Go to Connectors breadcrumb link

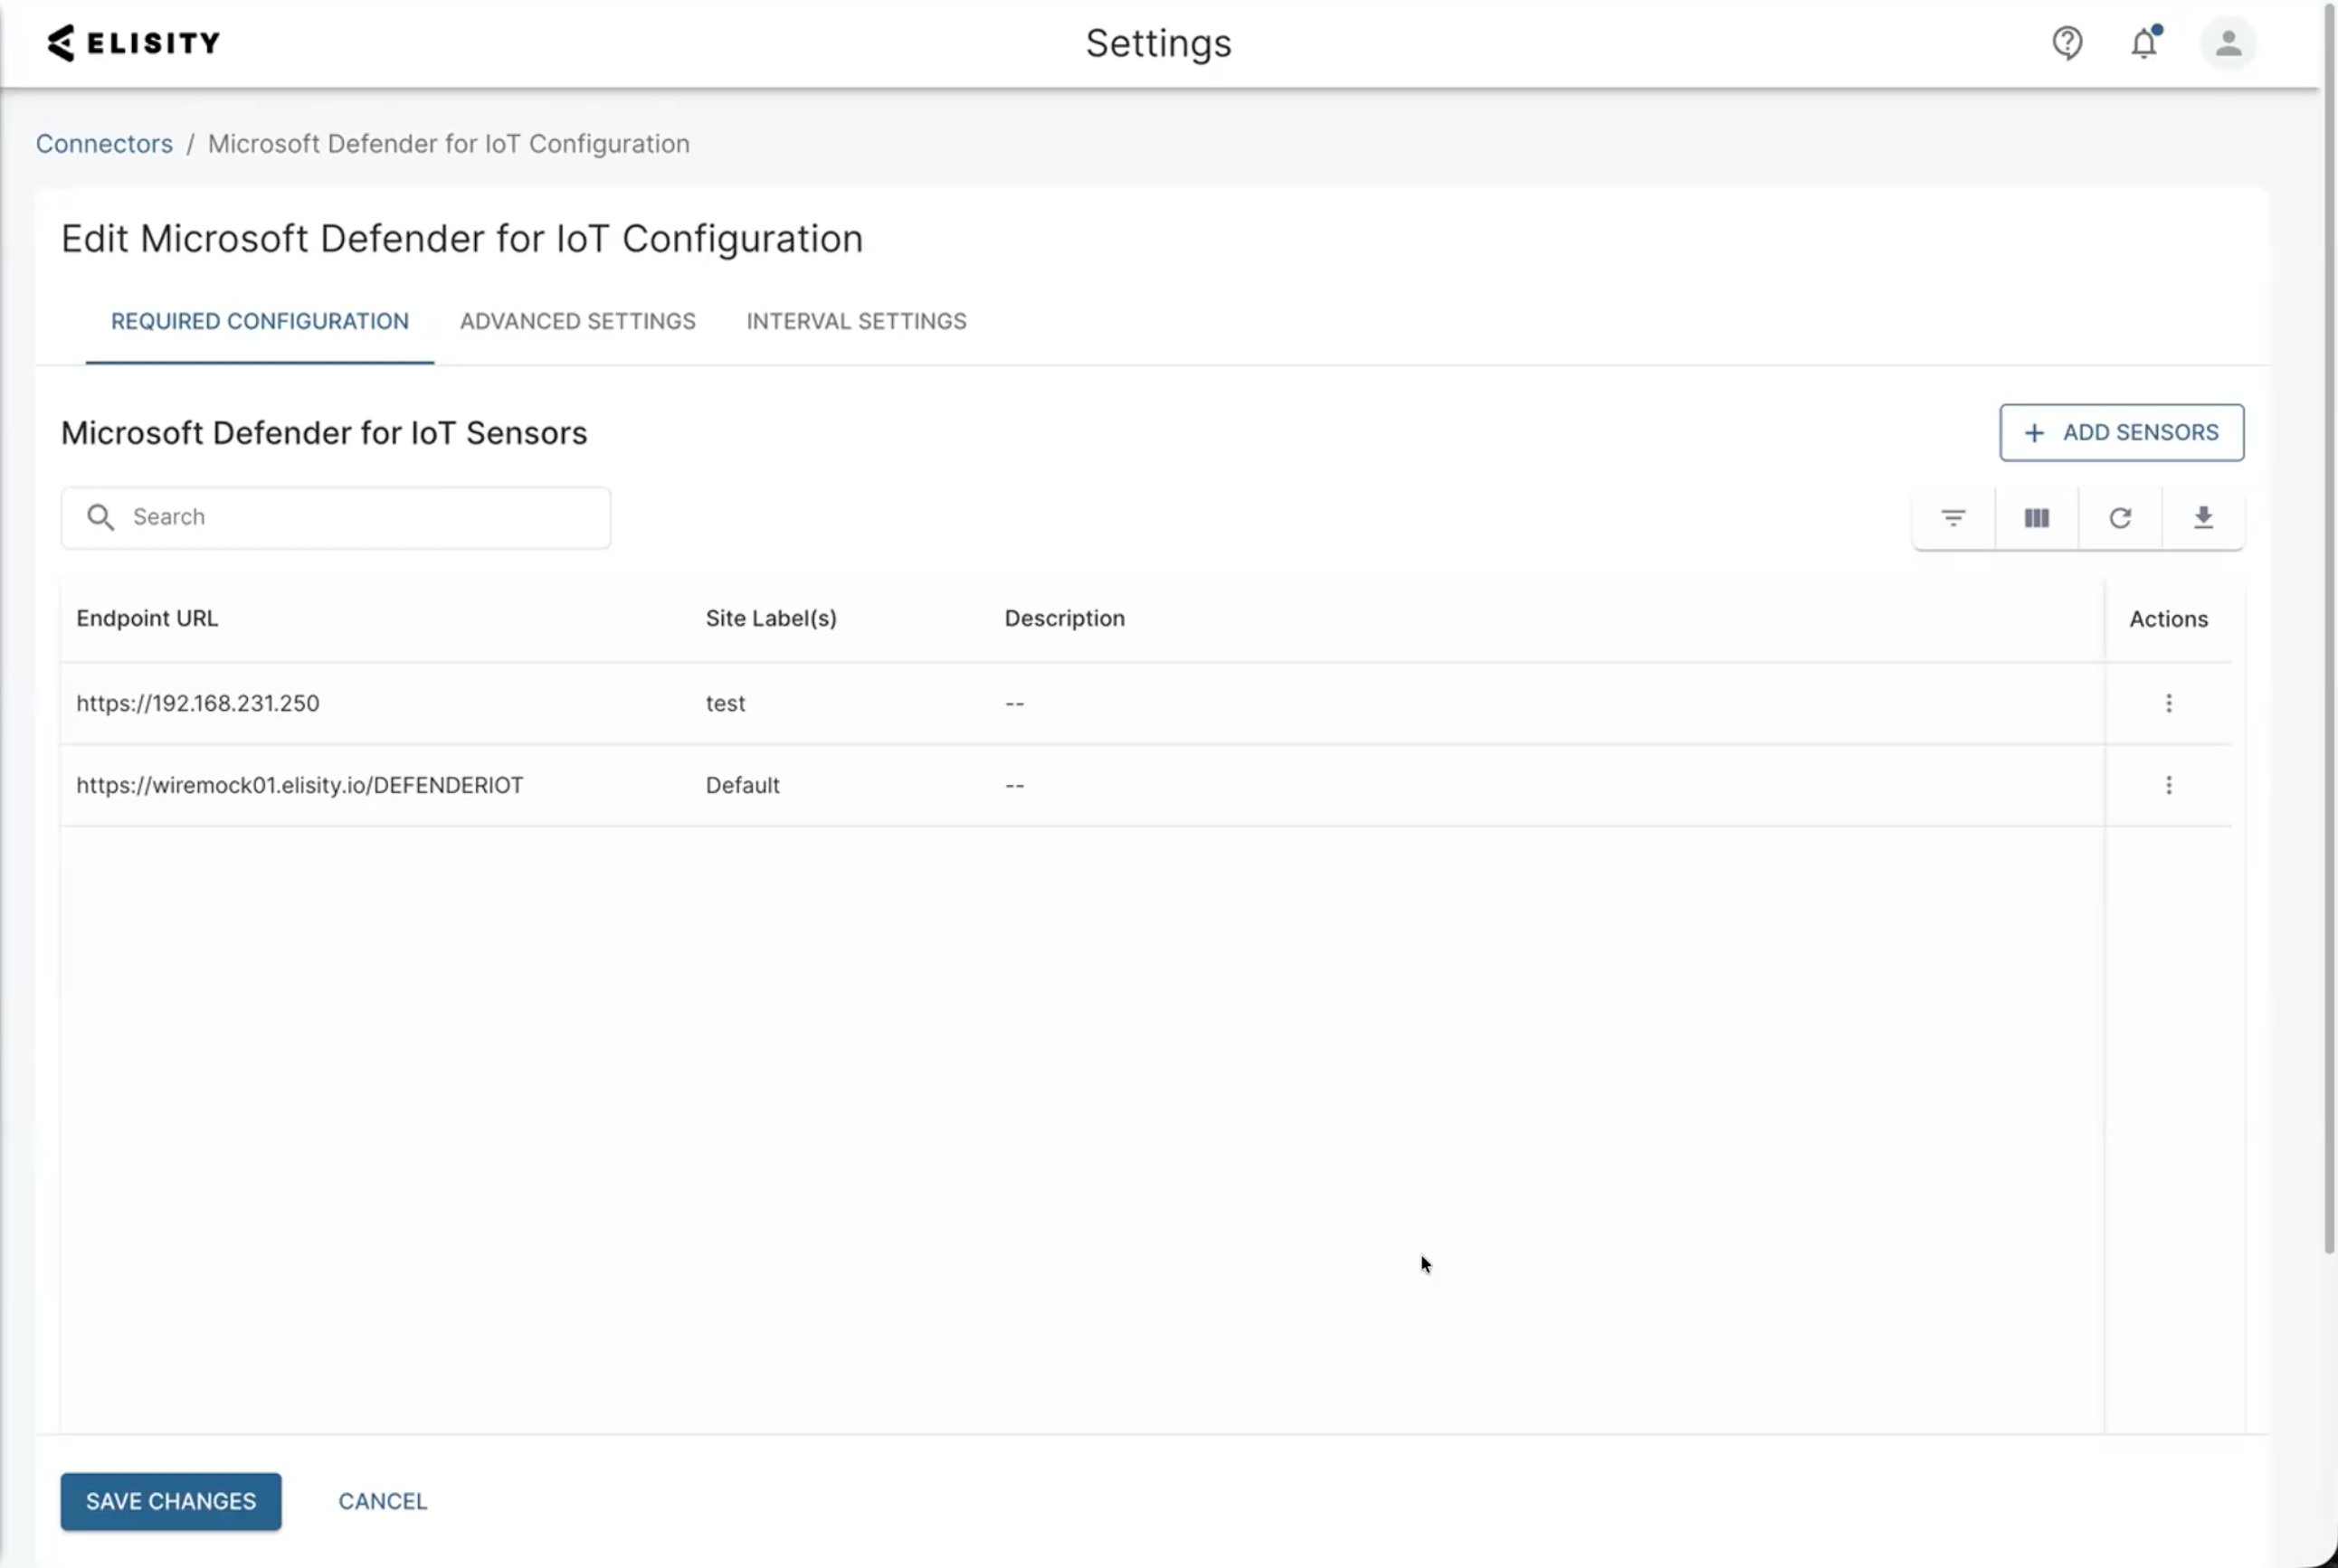coord(104,144)
